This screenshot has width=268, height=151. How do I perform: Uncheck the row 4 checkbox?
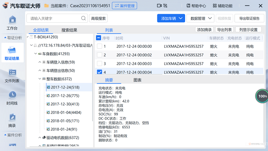(x=100, y=72)
